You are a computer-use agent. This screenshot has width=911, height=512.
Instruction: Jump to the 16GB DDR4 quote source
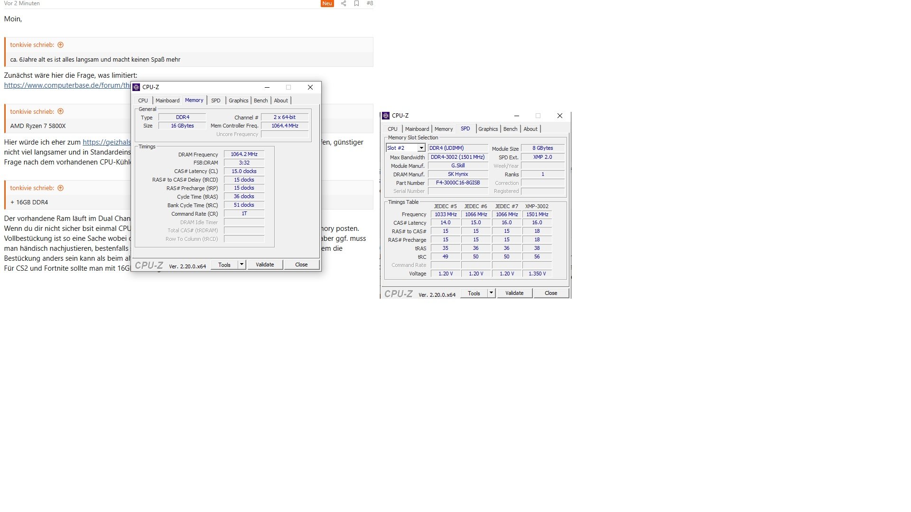pyautogui.click(x=60, y=188)
